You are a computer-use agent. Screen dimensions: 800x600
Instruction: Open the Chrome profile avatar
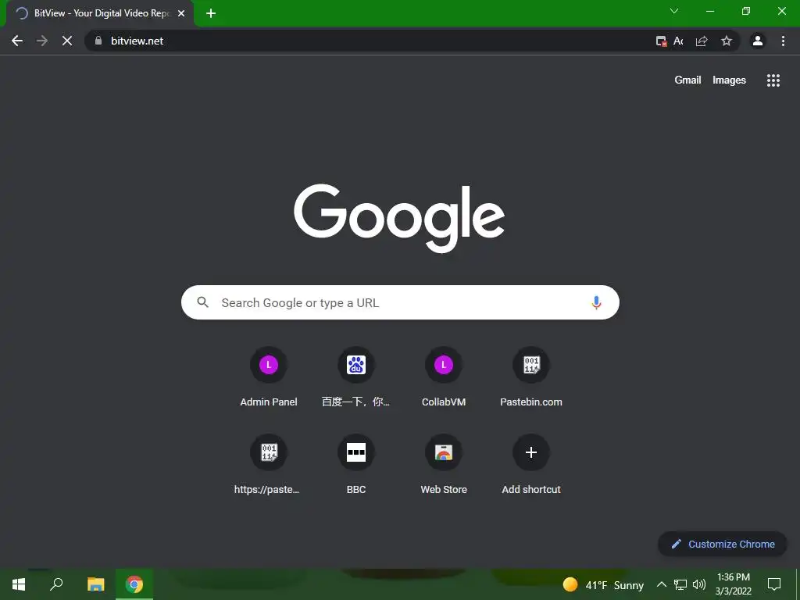(x=758, y=41)
